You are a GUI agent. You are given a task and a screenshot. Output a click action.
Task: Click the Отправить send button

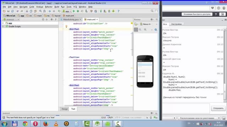click(218, 108)
